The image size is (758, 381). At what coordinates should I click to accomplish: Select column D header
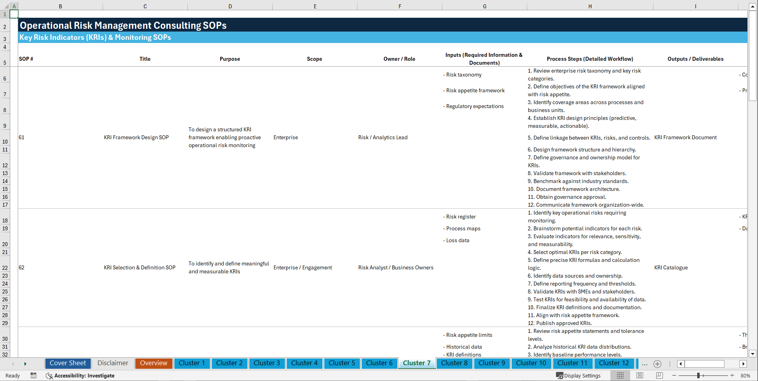[x=230, y=6]
